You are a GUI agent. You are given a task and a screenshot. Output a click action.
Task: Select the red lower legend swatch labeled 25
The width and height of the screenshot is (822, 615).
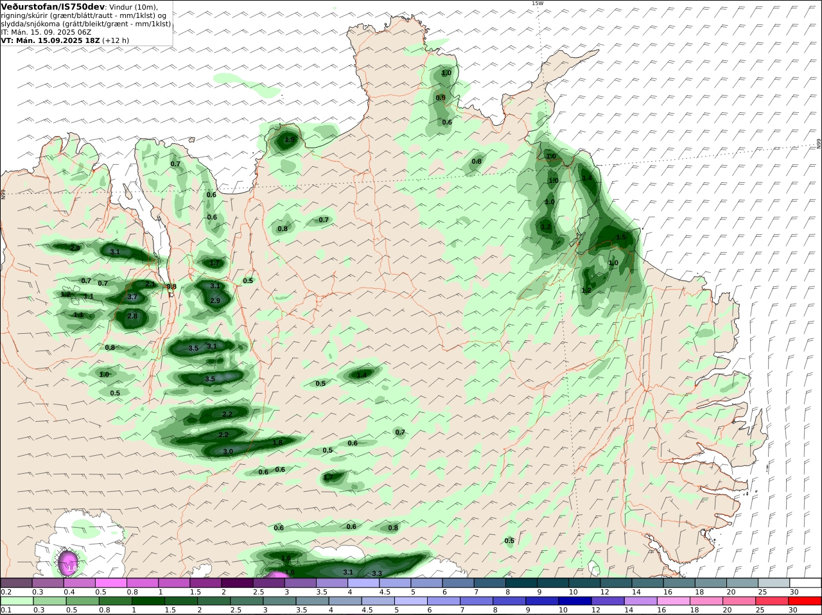772,601
